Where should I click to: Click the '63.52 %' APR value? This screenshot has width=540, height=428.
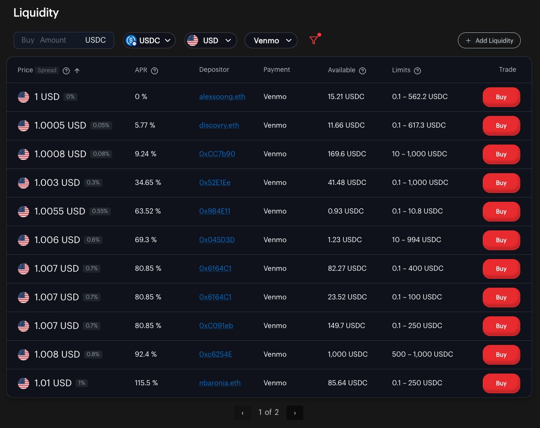[x=148, y=211]
